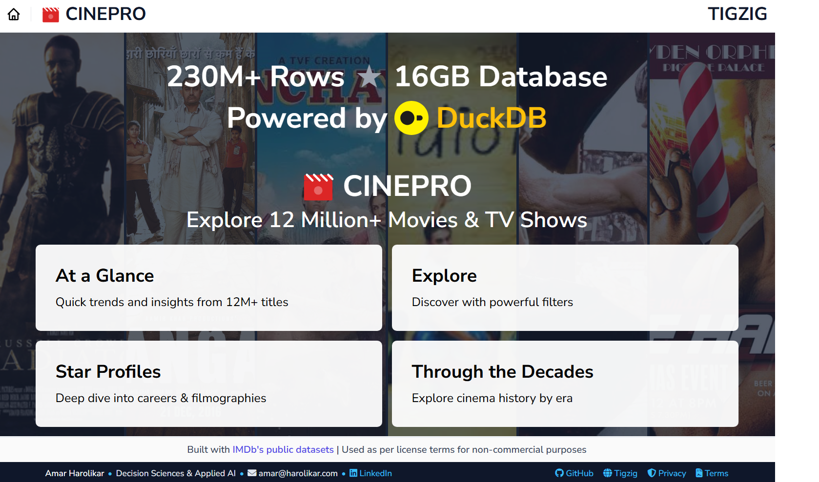The height and width of the screenshot is (482, 819).
Task: Open the Terms page from the footer
Action: tap(717, 473)
